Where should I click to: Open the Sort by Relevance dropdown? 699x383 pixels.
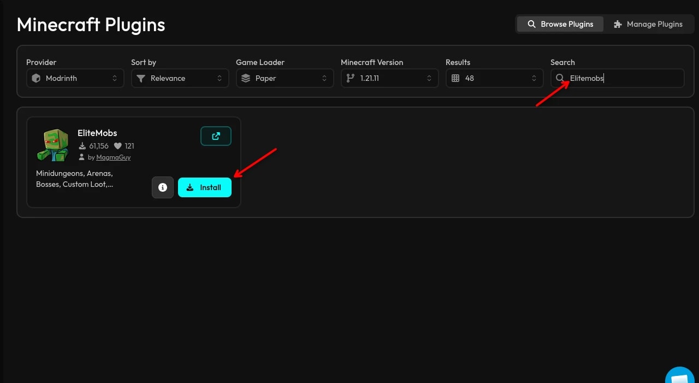(x=180, y=78)
